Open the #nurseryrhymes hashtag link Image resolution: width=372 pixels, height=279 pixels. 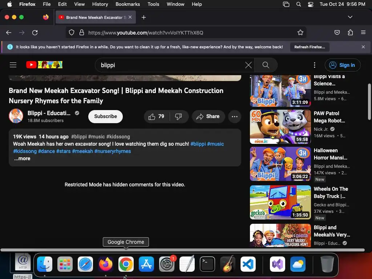[113, 151]
